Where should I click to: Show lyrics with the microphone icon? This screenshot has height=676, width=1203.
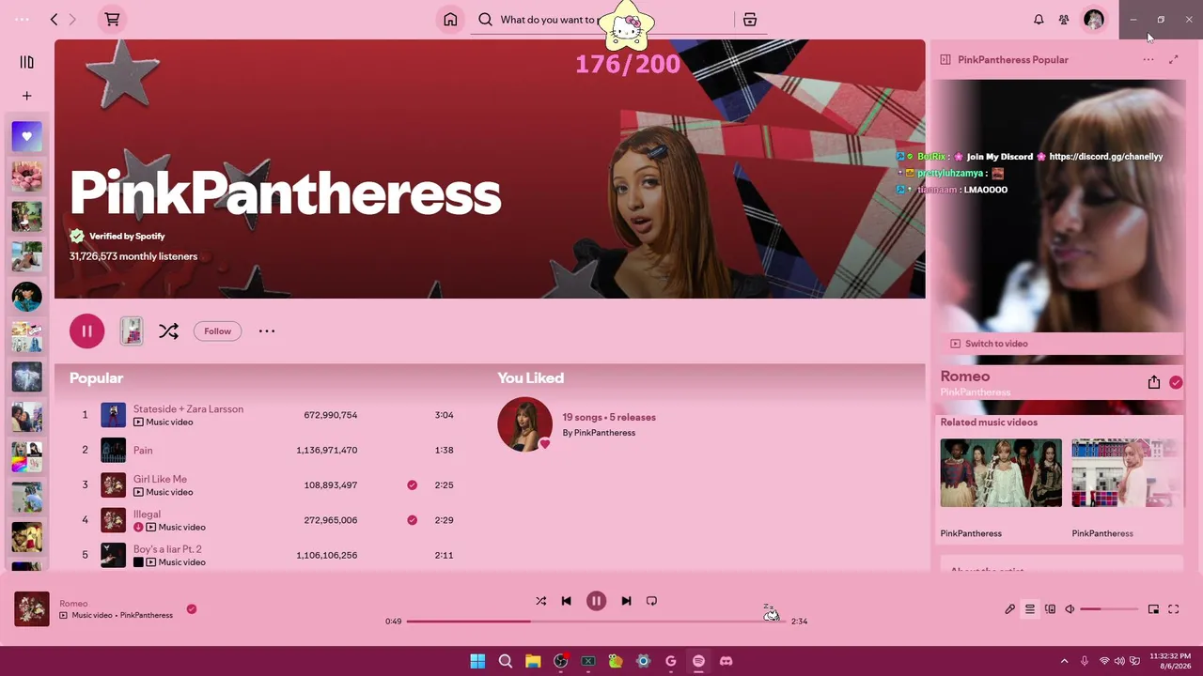[x=1009, y=609]
